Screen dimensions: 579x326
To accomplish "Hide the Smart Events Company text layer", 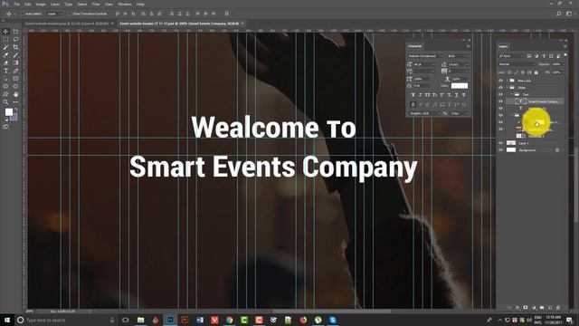I will click(x=500, y=101).
